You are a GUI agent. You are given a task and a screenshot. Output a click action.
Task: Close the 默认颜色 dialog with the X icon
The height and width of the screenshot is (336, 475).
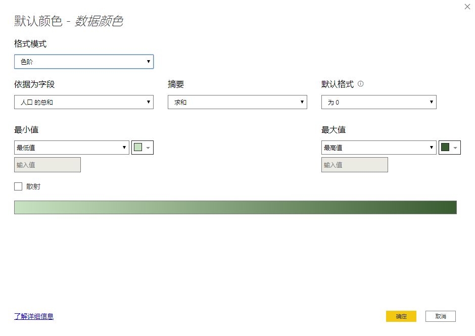pyautogui.click(x=467, y=6)
